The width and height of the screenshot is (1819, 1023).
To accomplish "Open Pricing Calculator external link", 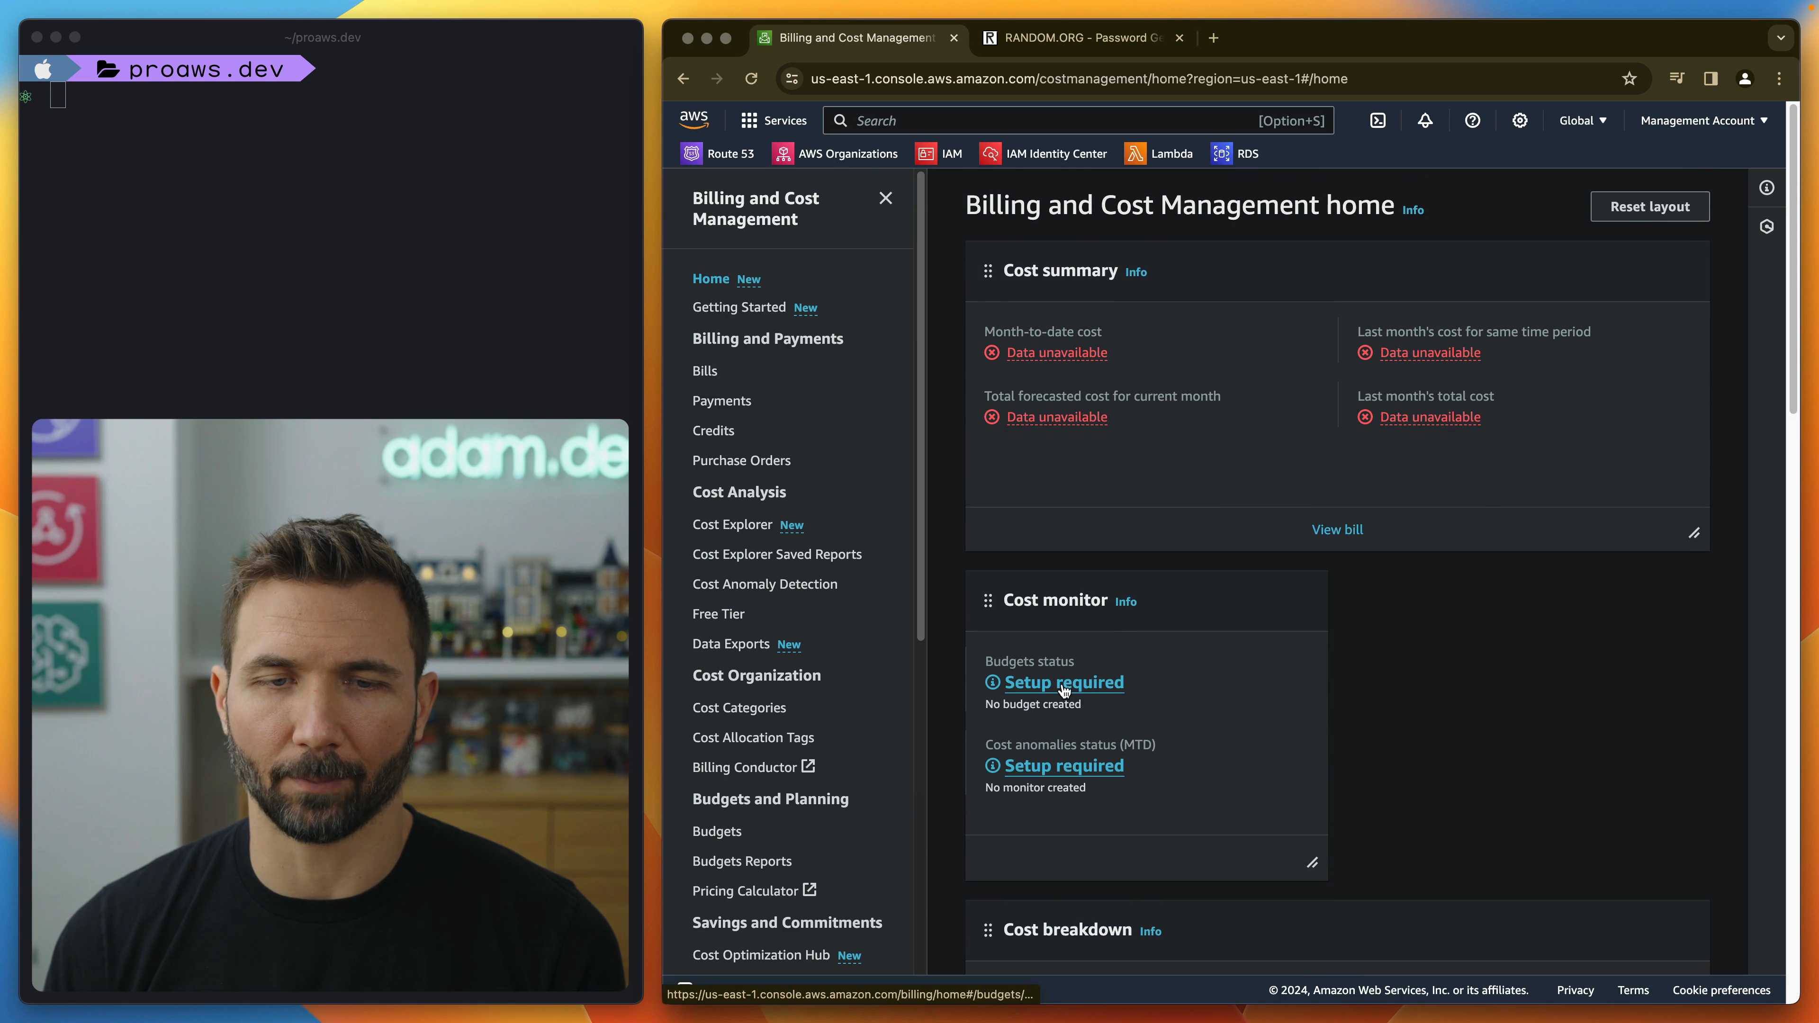I will point(754,891).
